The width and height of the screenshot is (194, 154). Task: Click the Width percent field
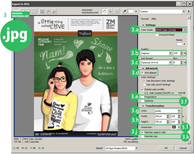point(174,116)
